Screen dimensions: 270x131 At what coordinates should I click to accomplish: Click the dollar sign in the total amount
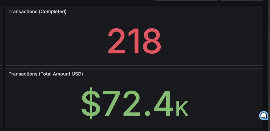(x=91, y=104)
